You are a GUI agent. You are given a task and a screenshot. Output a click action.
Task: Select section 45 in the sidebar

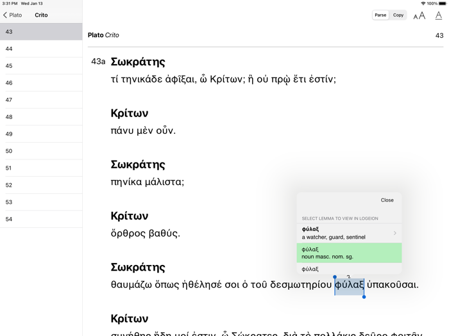pos(41,66)
